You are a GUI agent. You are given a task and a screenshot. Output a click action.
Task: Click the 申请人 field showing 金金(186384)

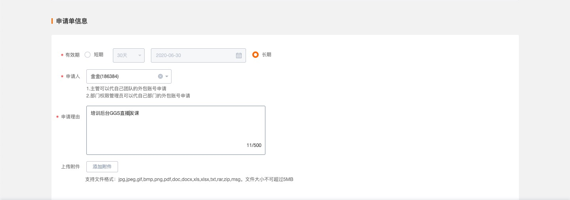click(x=129, y=76)
